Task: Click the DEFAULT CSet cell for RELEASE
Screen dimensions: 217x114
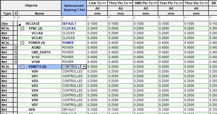Action: click(74, 24)
